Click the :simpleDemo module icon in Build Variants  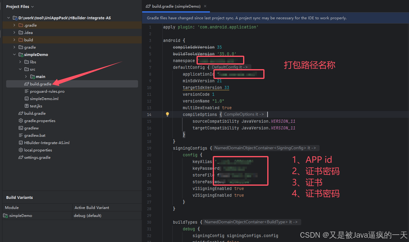(5, 215)
